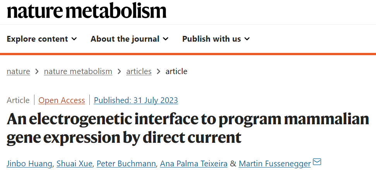Navigate to the articles breadcrumb
Viewport: 376px width, 176px height.
[139, 71]
